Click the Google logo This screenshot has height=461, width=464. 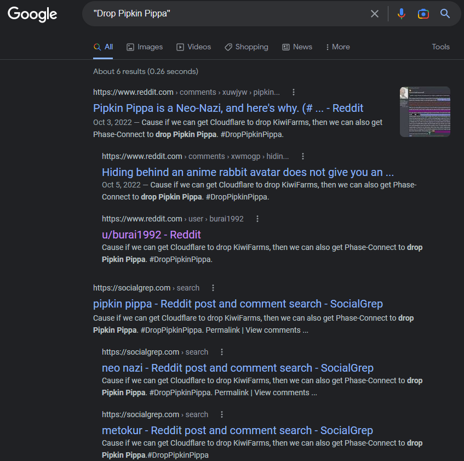point(32,14)
